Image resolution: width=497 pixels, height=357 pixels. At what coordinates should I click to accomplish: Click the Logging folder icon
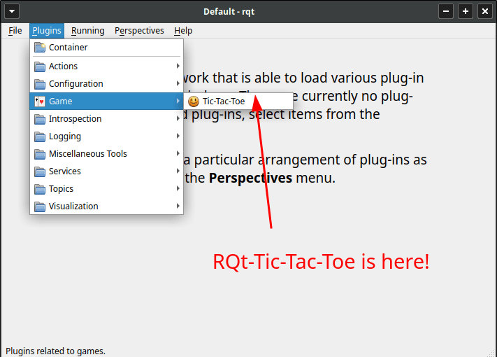[40, 136]
